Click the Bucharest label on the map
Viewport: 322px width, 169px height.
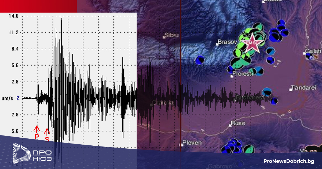(249, 98)
